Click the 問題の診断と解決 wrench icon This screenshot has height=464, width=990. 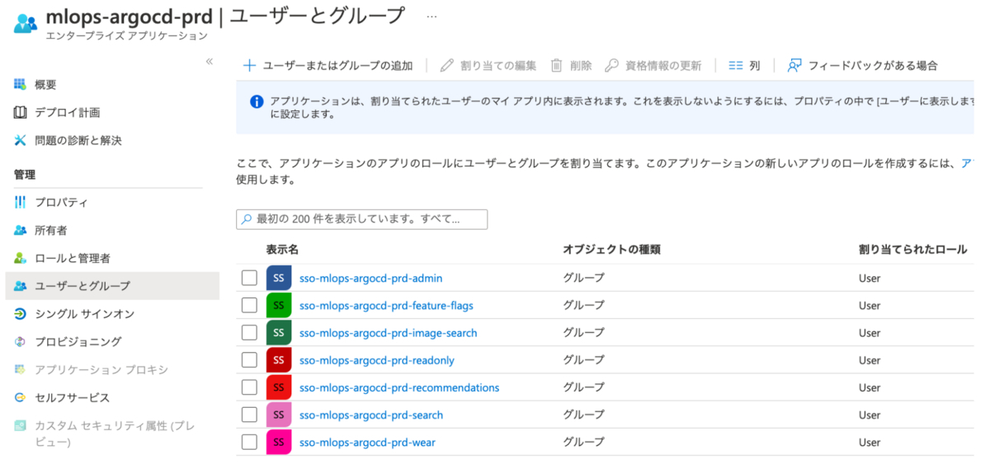click(x=21, y=141)
